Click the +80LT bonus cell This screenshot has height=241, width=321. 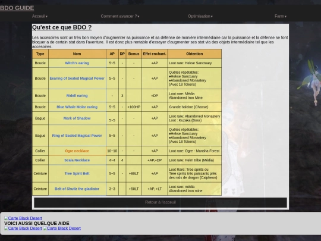pos(134,173)
